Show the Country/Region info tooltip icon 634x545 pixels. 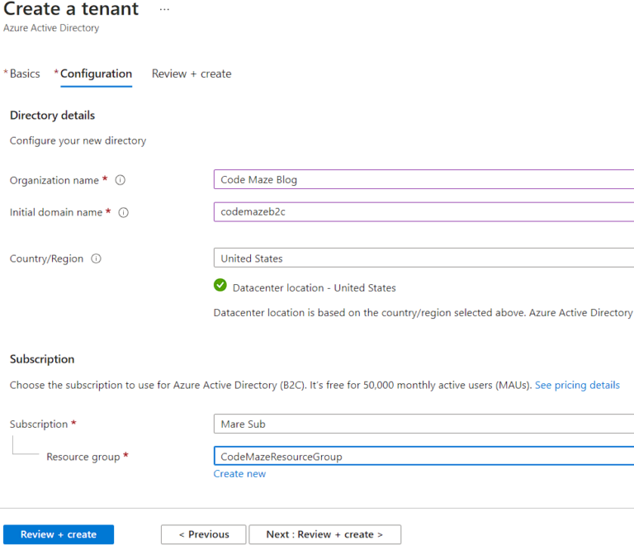click(97, 258)
